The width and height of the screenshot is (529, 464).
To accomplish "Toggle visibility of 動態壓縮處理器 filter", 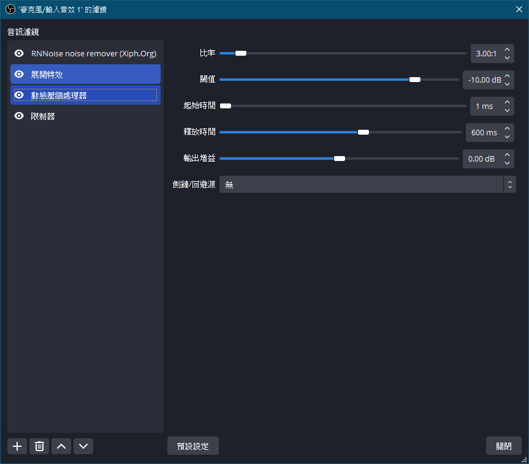I will (x=19, y=95).
